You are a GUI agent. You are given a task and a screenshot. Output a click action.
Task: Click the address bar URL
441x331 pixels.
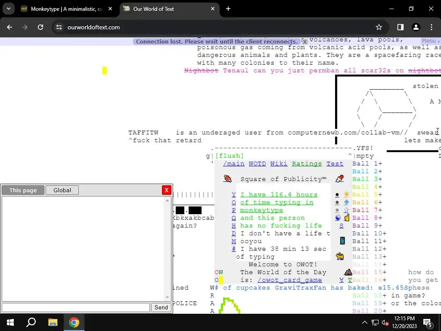click(93, 27)
